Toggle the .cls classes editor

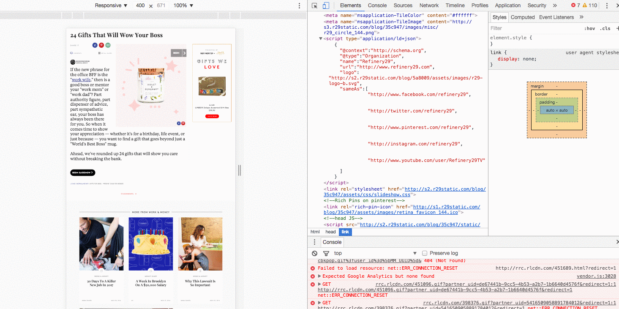[x=605, y=28]
